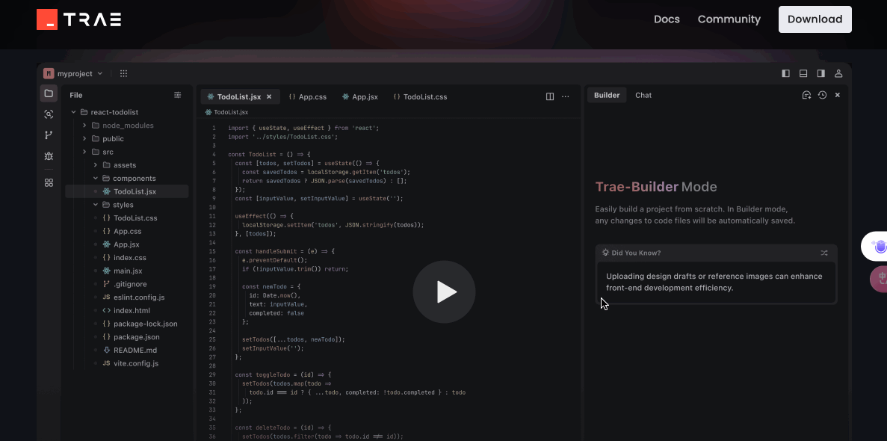Open the Extensions grid icon in sidebar
The height and width of the screenshot is (441, 887).
point(49,182)
